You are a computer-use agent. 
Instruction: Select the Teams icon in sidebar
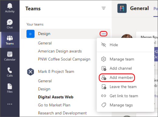tap(10, 38)
